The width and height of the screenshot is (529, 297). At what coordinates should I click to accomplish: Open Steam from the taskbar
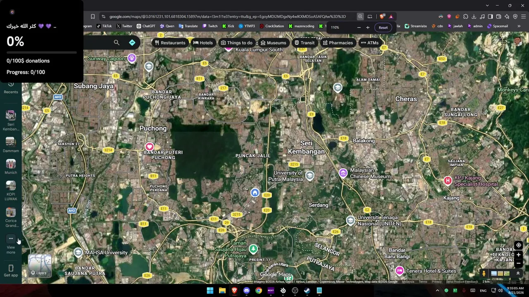click(x=307, y=290)
